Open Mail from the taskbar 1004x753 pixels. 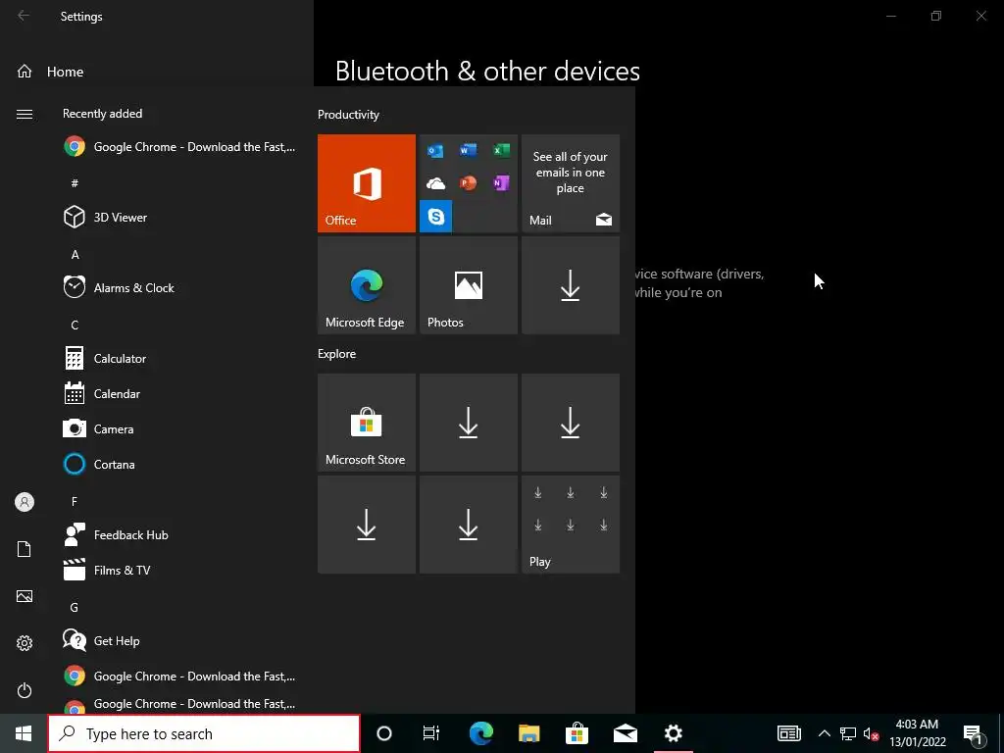(x=625, y=733)
